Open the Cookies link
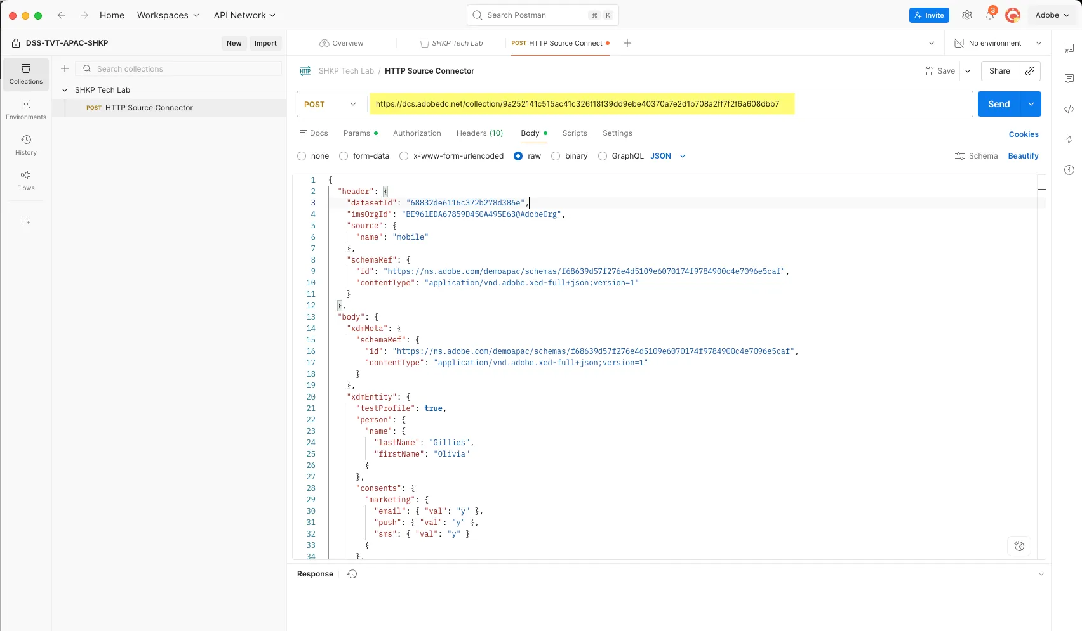Viewport: 1082px width, 631px height. click(1024, 134)
